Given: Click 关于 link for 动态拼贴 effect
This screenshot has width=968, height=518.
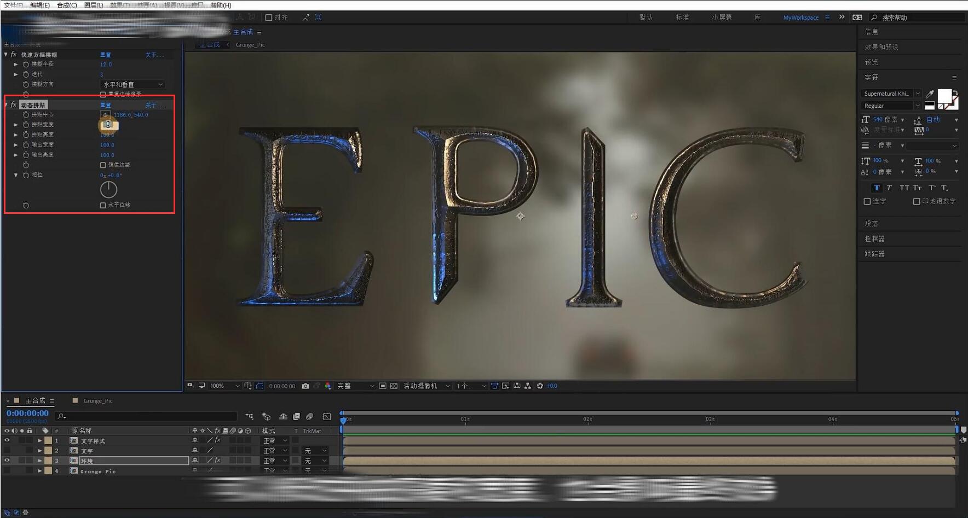Looking at the screenshot, I should 154,105.
